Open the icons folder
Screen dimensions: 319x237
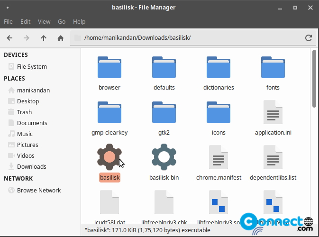219,112
